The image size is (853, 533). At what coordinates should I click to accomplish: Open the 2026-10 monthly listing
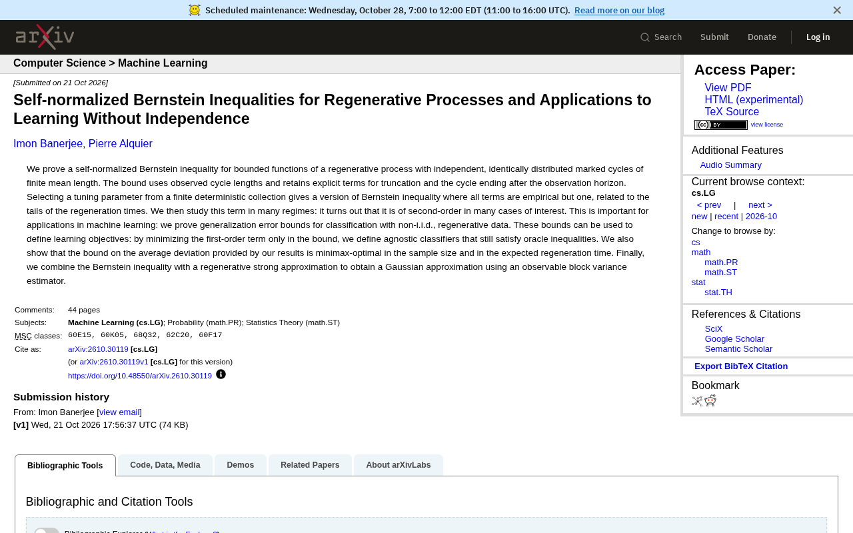click(x=761, y=217)
